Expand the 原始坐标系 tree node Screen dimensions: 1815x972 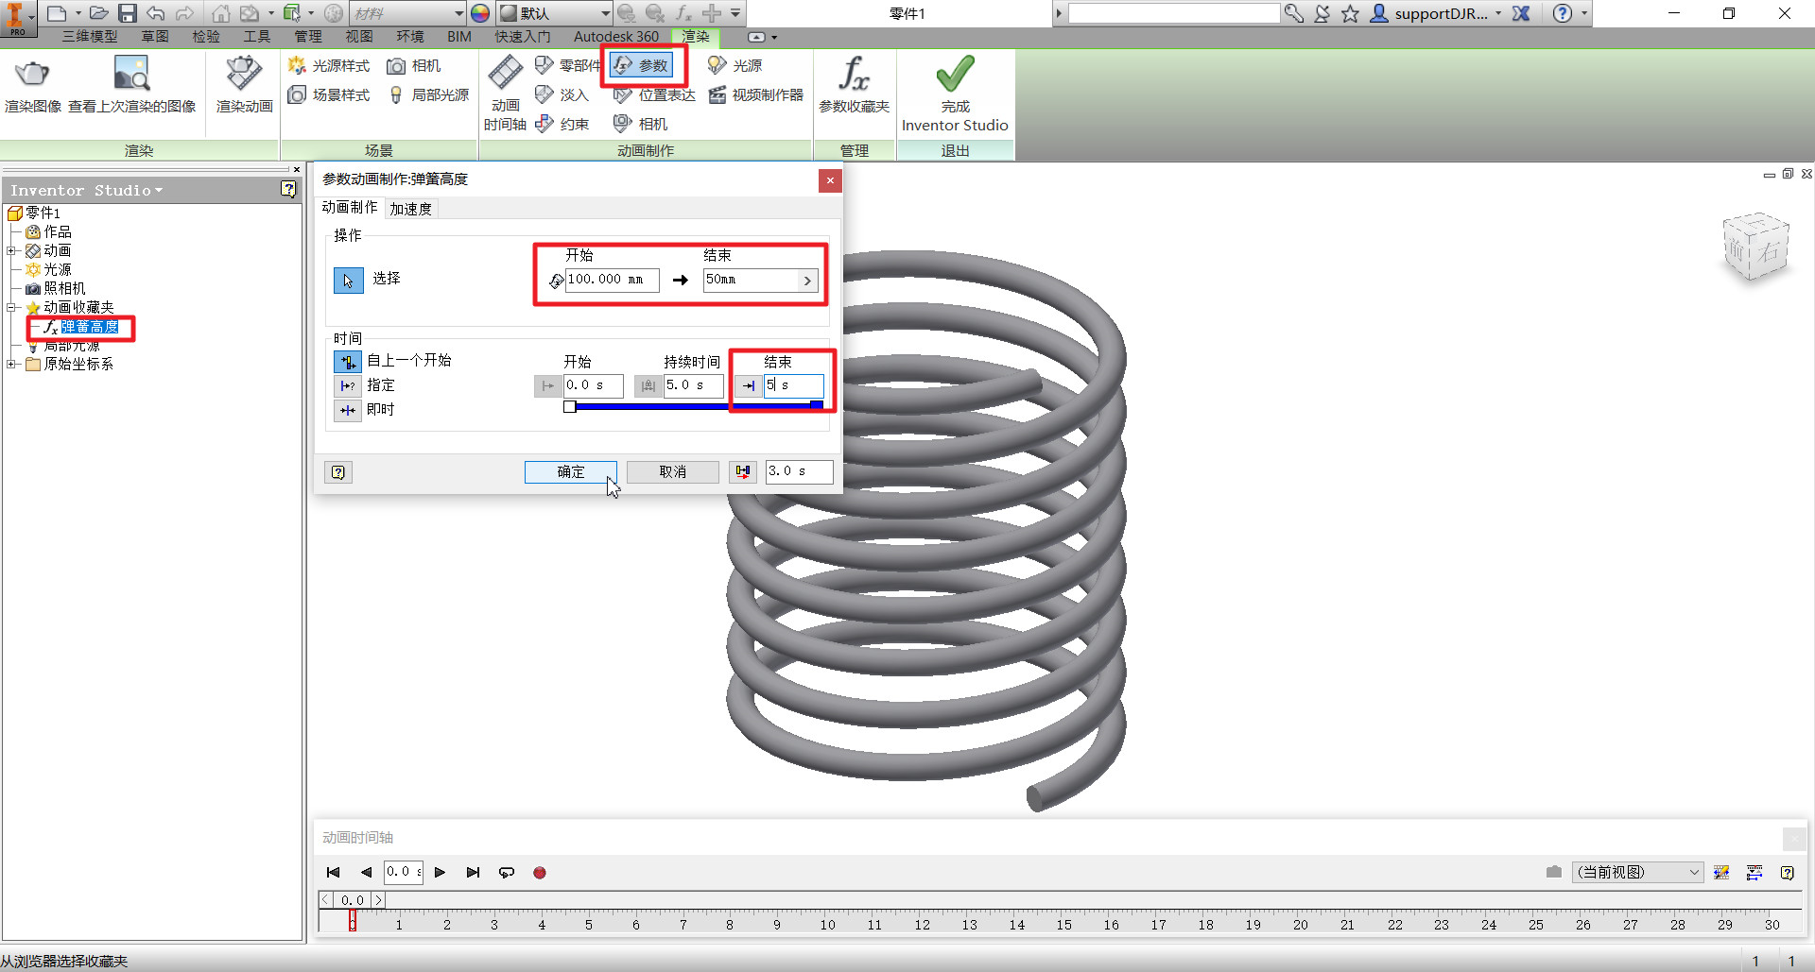click(x=10, y=364)
